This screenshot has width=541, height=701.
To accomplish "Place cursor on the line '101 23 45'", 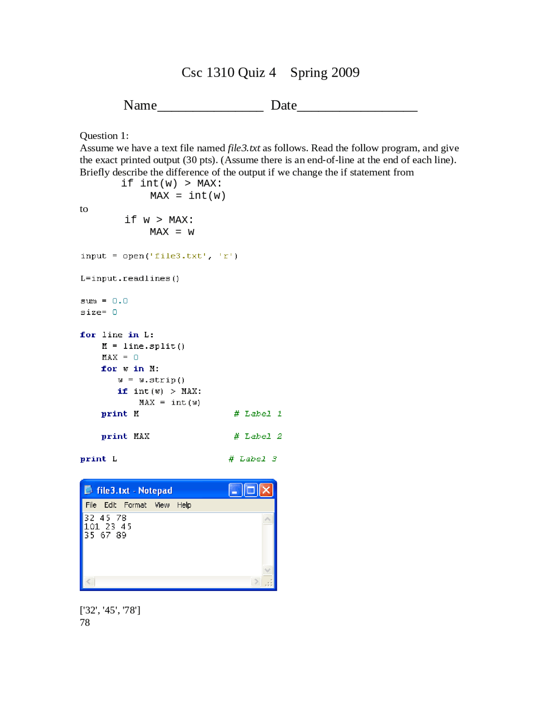I will 108,527.
